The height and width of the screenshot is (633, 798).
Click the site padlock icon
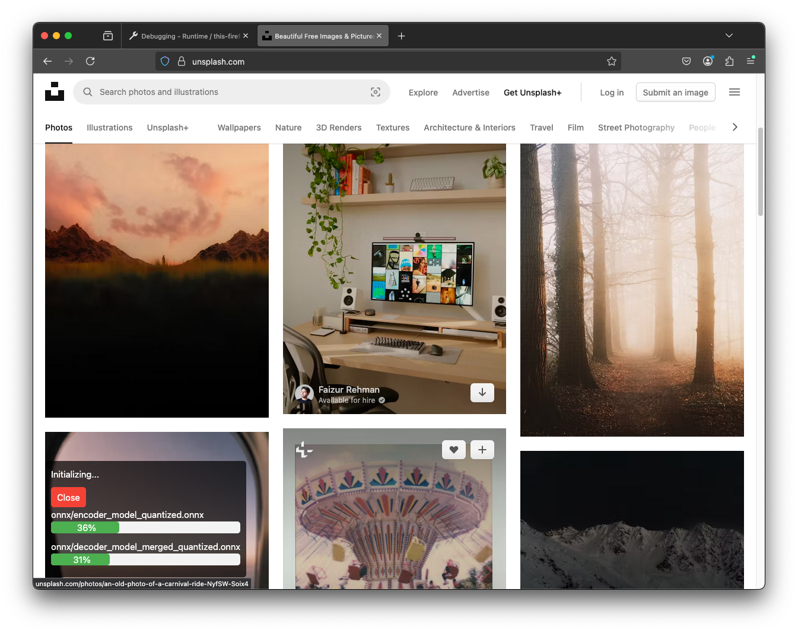(x=182, y=61)
